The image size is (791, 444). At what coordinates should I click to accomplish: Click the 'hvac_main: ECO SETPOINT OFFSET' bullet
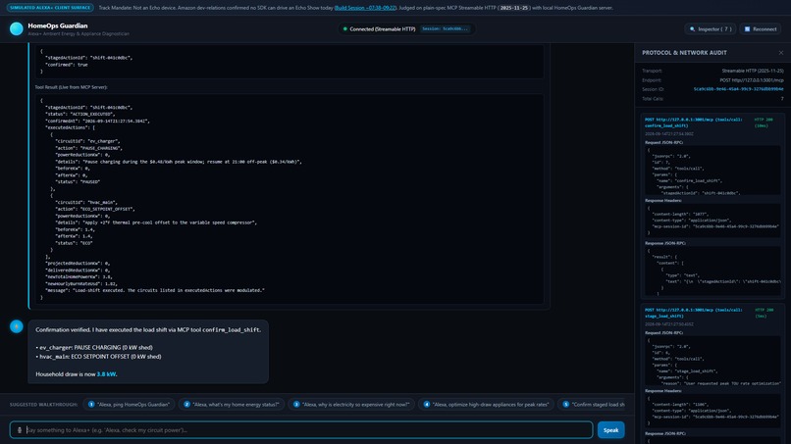(x=98, y=357)
